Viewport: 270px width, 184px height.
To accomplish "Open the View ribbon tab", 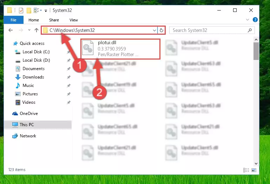I will pyautogui.click(x=73, y=20).
